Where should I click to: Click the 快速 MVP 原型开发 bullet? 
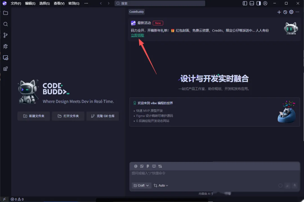click(x=149, y=111)
